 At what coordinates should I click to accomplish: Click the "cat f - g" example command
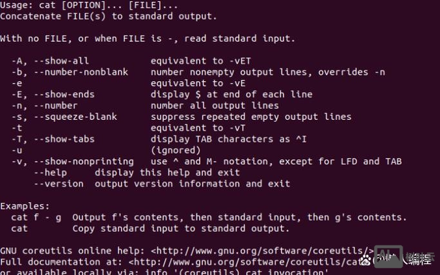click(x=36, y=218)
